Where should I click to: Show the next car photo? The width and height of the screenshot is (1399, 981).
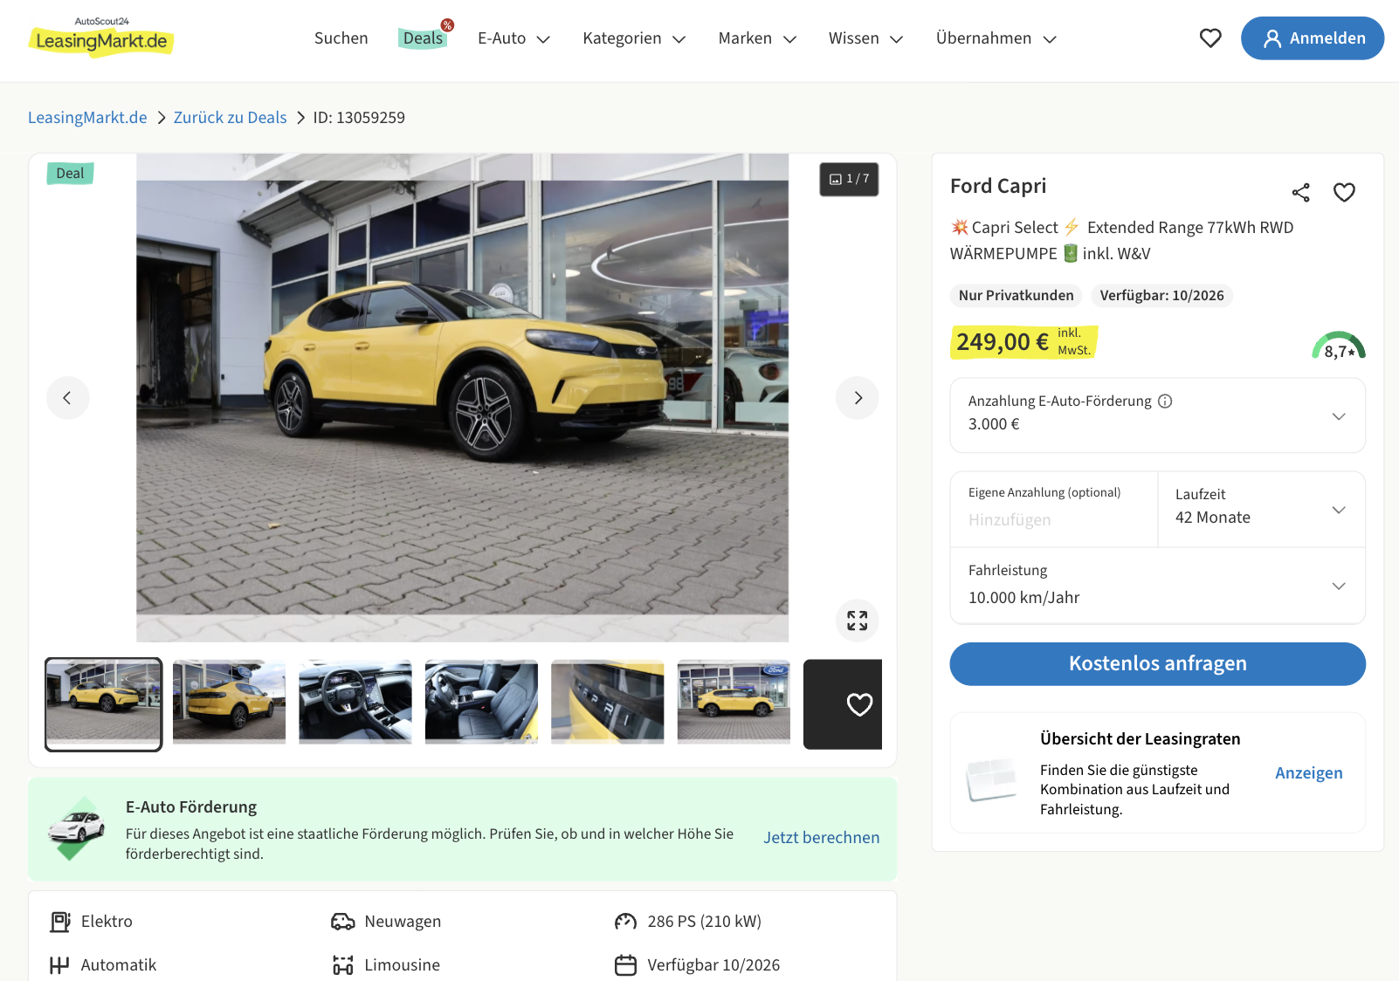point(858,398)
